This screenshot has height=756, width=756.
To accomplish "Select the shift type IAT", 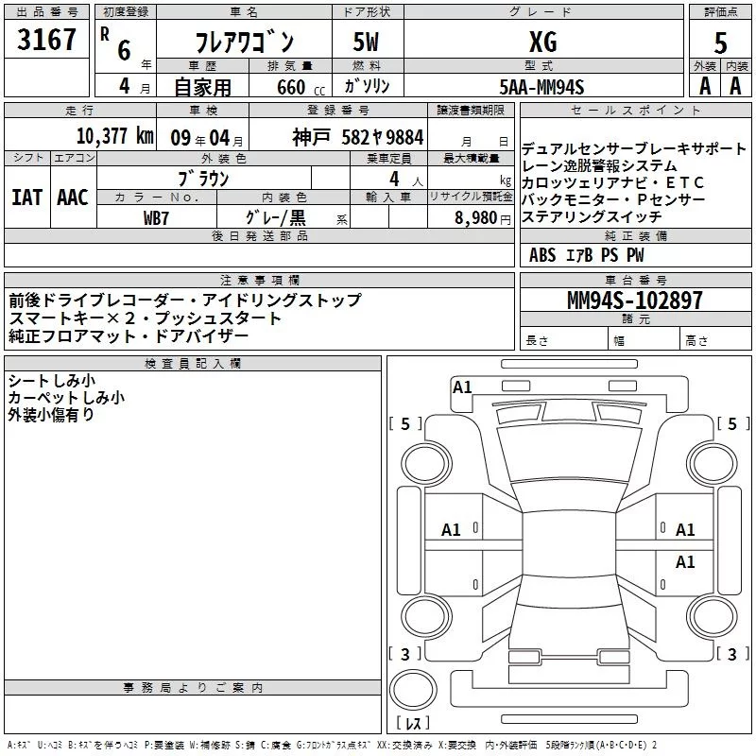I will (x=27, y=198).
